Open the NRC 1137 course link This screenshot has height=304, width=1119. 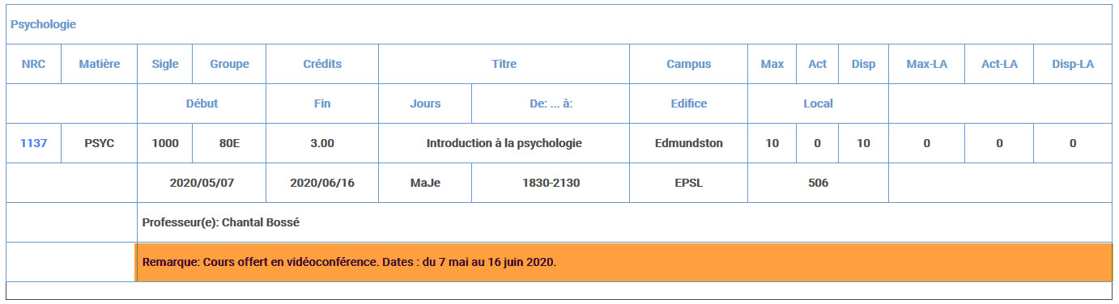tap(33, 143)
